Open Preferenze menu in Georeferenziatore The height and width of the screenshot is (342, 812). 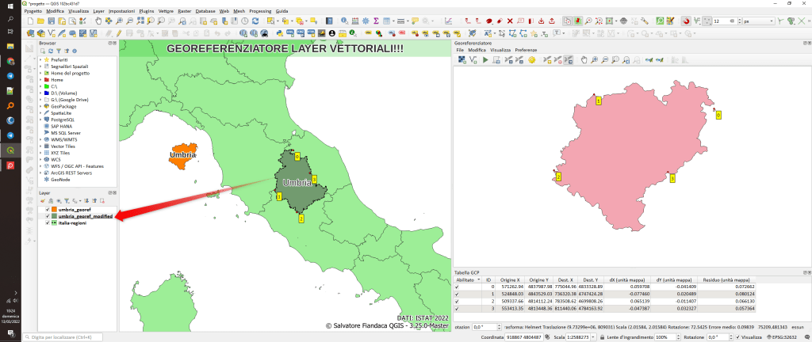(526, 50)
